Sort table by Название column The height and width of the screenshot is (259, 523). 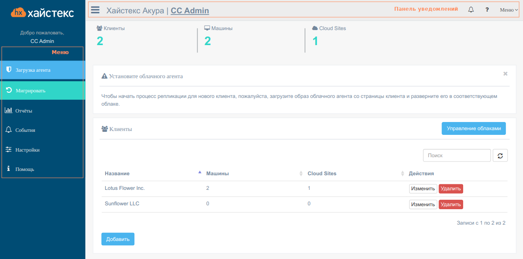click(117, 174)
